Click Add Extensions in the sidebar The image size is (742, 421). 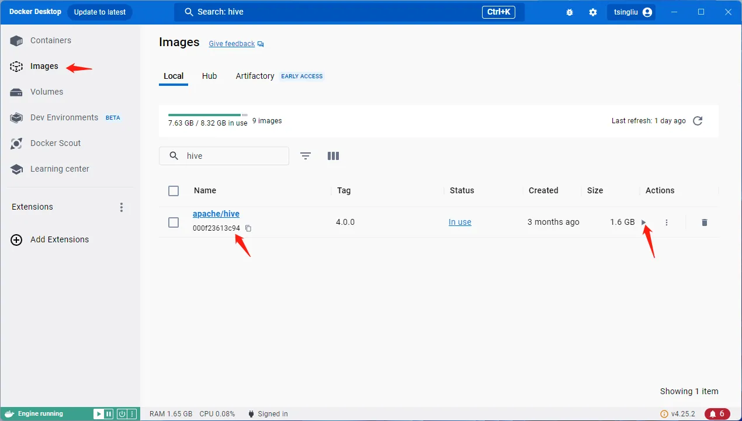click(x=50, y=239)
